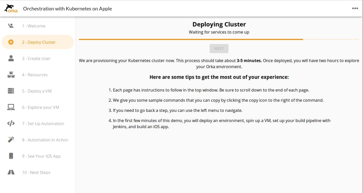Select the Kubernetes wheel icon on Deploy Cluster

click(10, 42)
